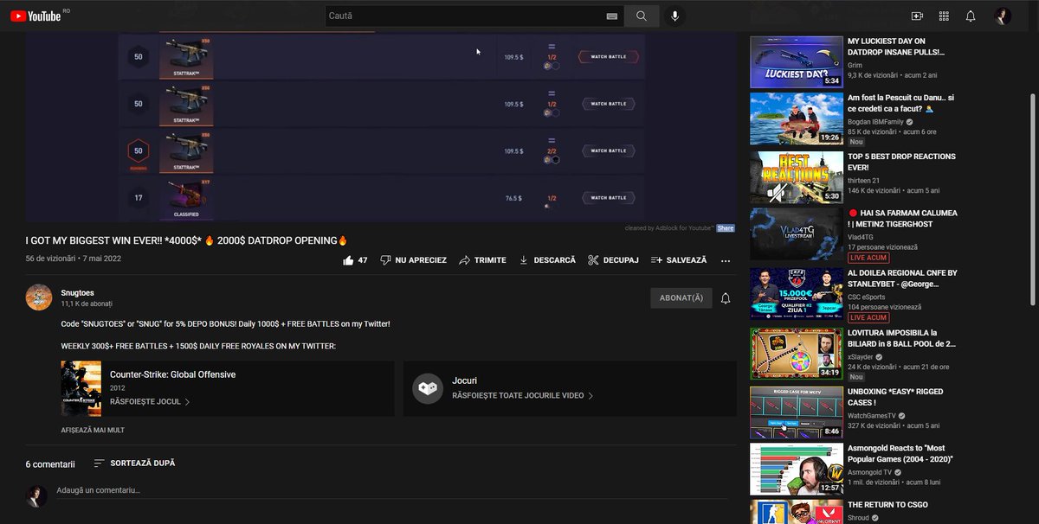Click the search magnifier button
The image size is (1039, 524).
tap(642, 16)
